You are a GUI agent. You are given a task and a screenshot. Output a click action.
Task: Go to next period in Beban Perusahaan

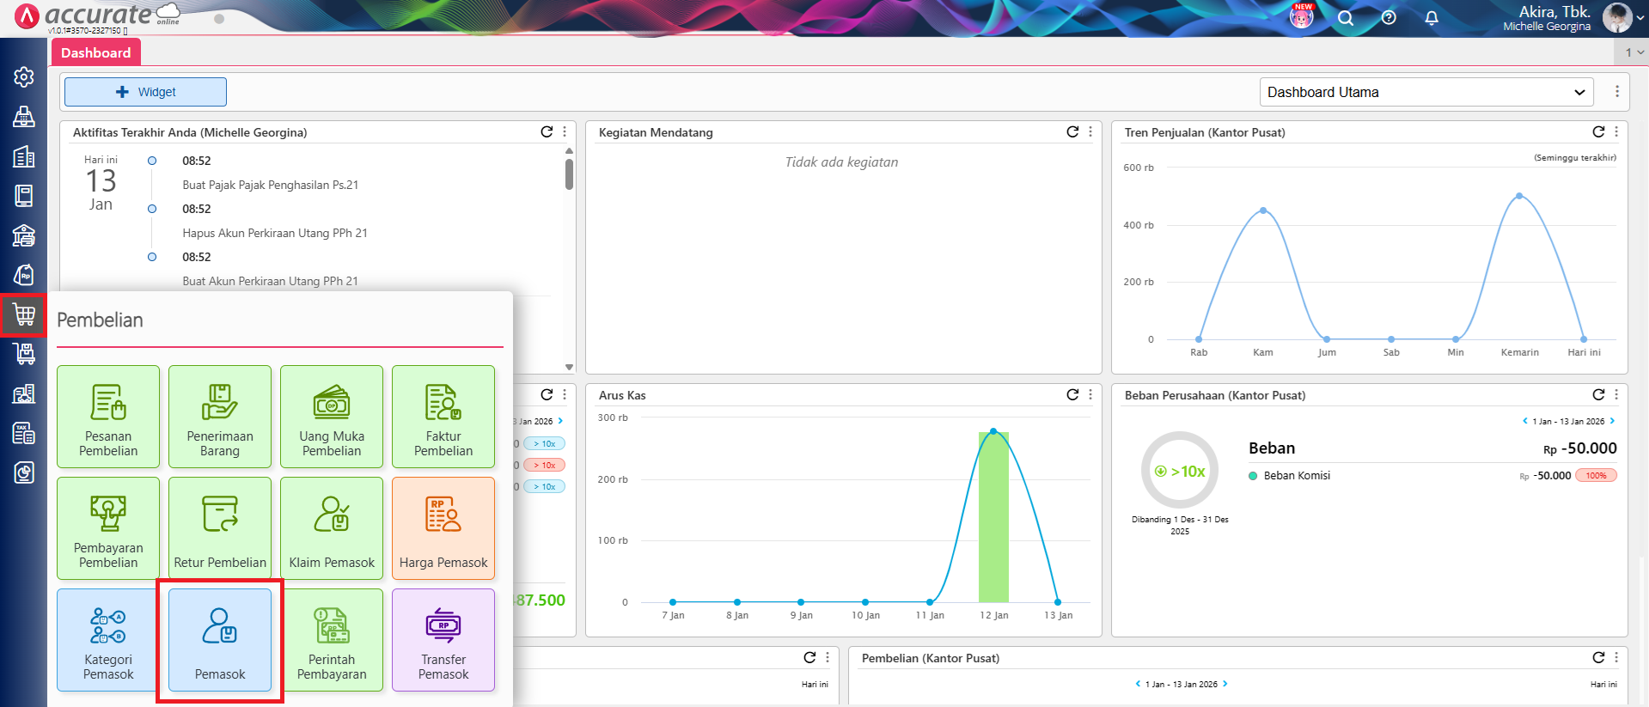pos(1612,421)
